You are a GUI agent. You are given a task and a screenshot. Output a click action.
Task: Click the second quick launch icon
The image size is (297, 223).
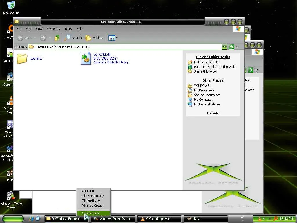(x=38, y=219)
